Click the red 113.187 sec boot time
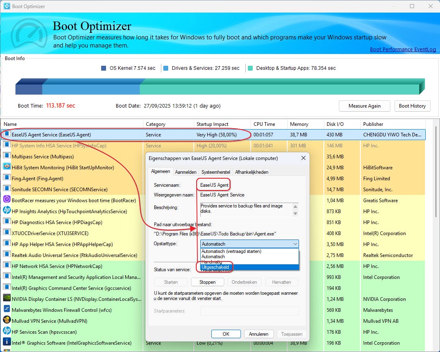This screenshot has width=440, height=352. (x=61, y=106)
